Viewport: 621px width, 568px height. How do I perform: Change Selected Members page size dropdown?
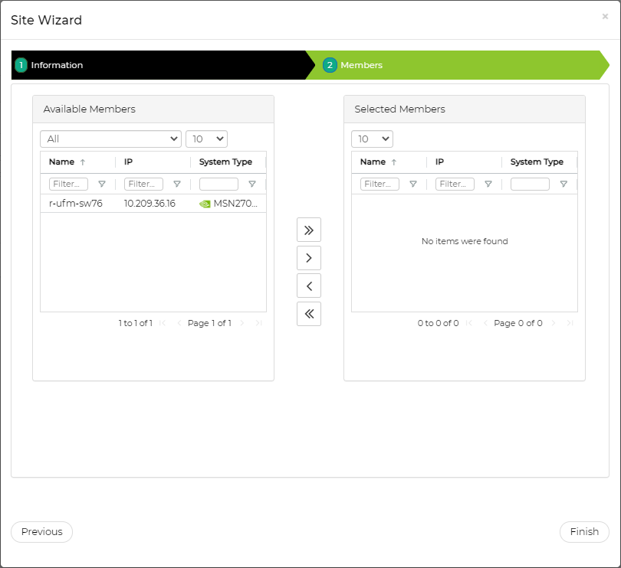click(x=372, y=139)
